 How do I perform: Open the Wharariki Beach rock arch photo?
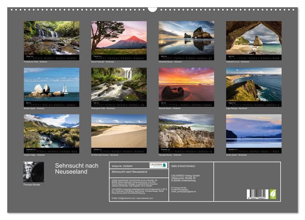(186, 38)
